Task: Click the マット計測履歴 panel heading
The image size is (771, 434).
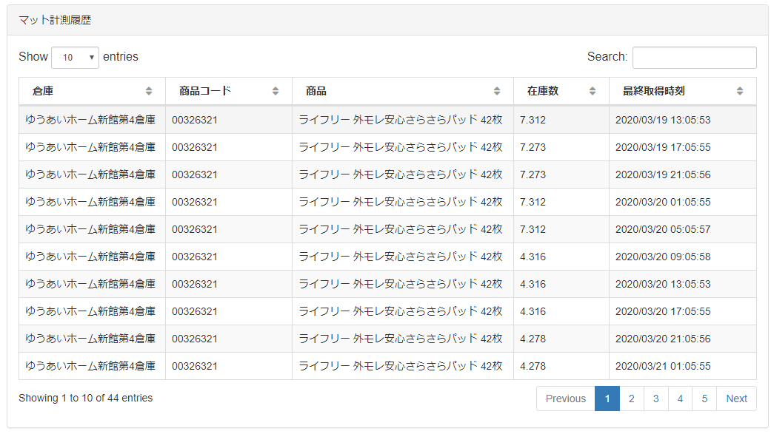Action: (55, 20)
